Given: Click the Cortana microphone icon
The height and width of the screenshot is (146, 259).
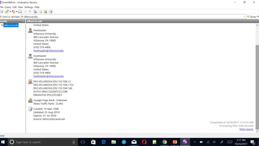Looking at the screenshot, I should (74, 142).
